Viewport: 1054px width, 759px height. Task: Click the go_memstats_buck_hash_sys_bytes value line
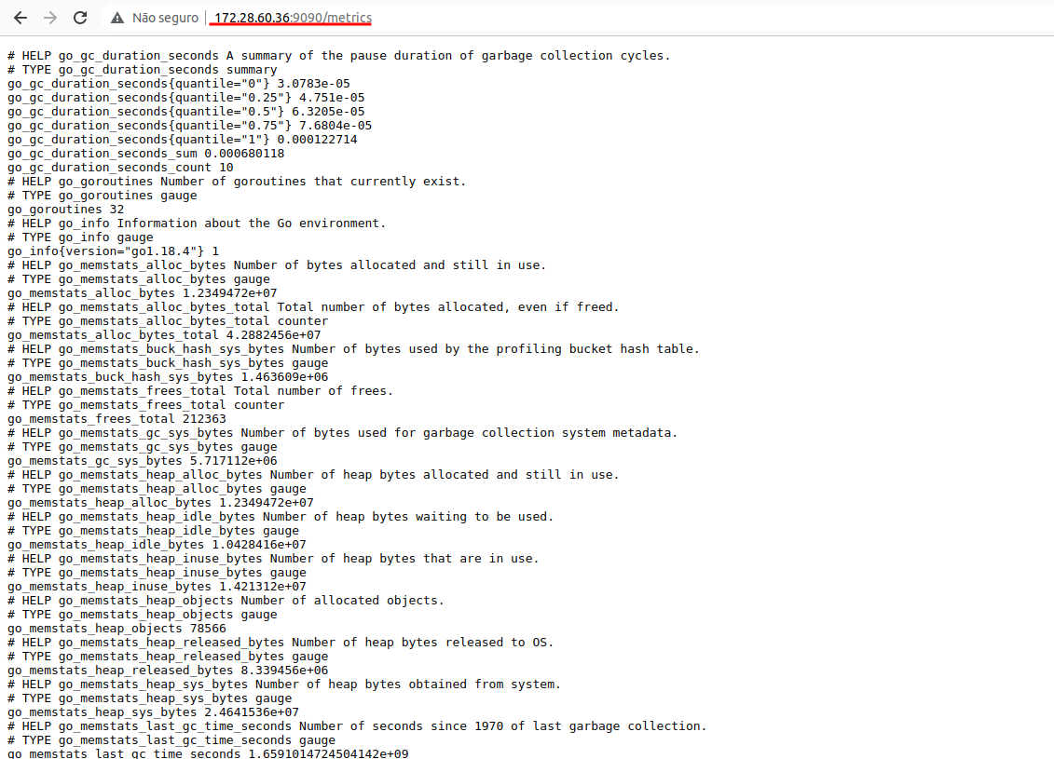coord(168,377)
